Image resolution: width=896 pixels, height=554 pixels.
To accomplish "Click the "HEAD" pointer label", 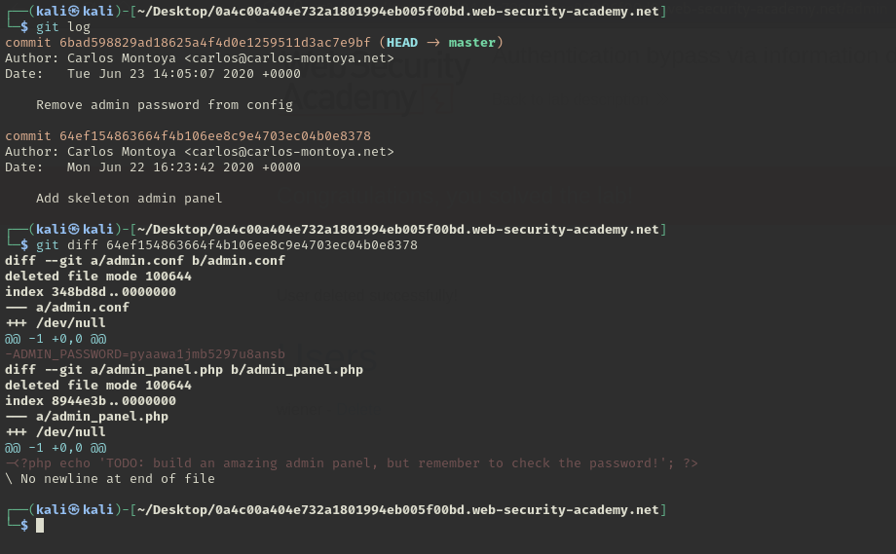I will (x=405, y=43).
